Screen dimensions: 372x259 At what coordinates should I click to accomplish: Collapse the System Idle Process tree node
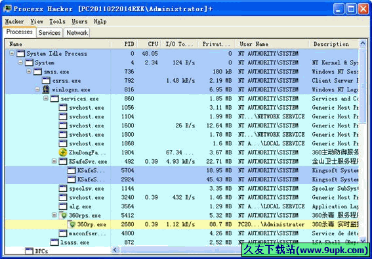point(12,53)
